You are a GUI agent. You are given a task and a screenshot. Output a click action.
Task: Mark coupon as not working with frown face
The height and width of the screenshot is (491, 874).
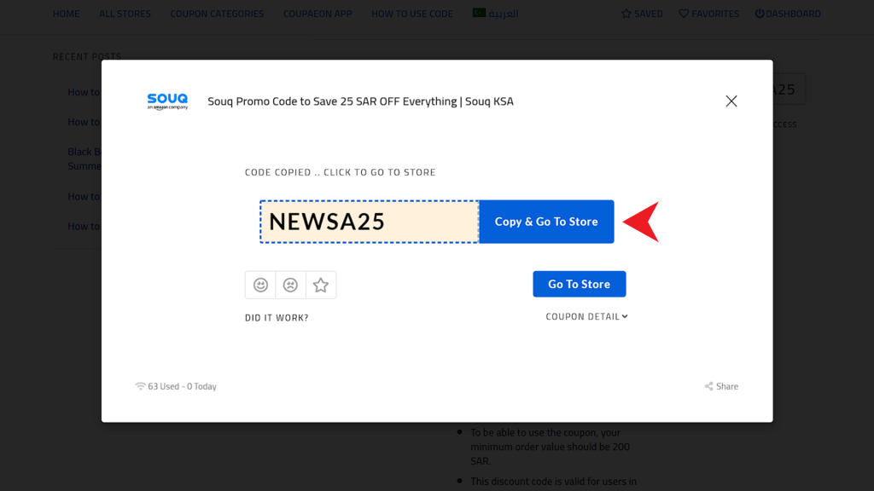pos(290,285)
